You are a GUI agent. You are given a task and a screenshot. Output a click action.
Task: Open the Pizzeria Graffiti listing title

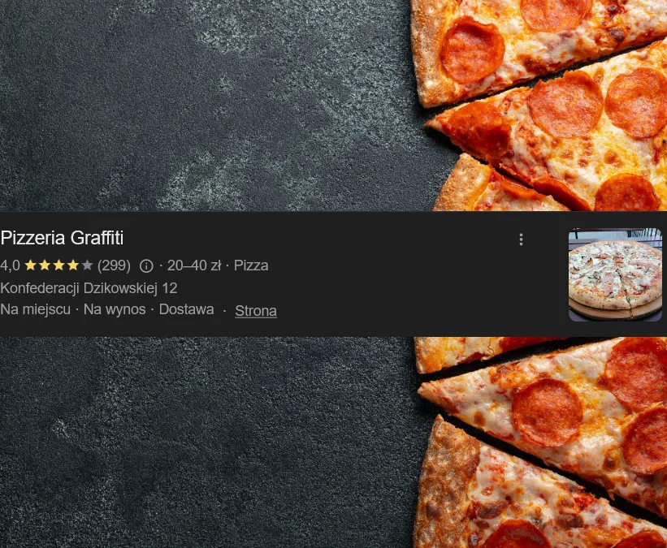[62, 238]
